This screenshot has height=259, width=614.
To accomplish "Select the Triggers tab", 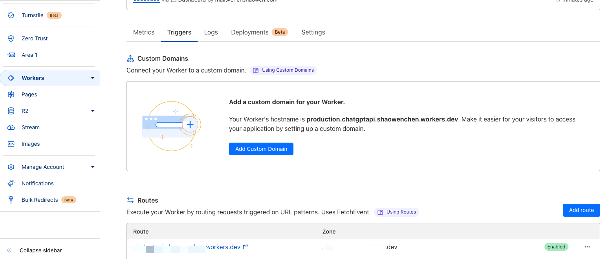I will pos(179,32).
